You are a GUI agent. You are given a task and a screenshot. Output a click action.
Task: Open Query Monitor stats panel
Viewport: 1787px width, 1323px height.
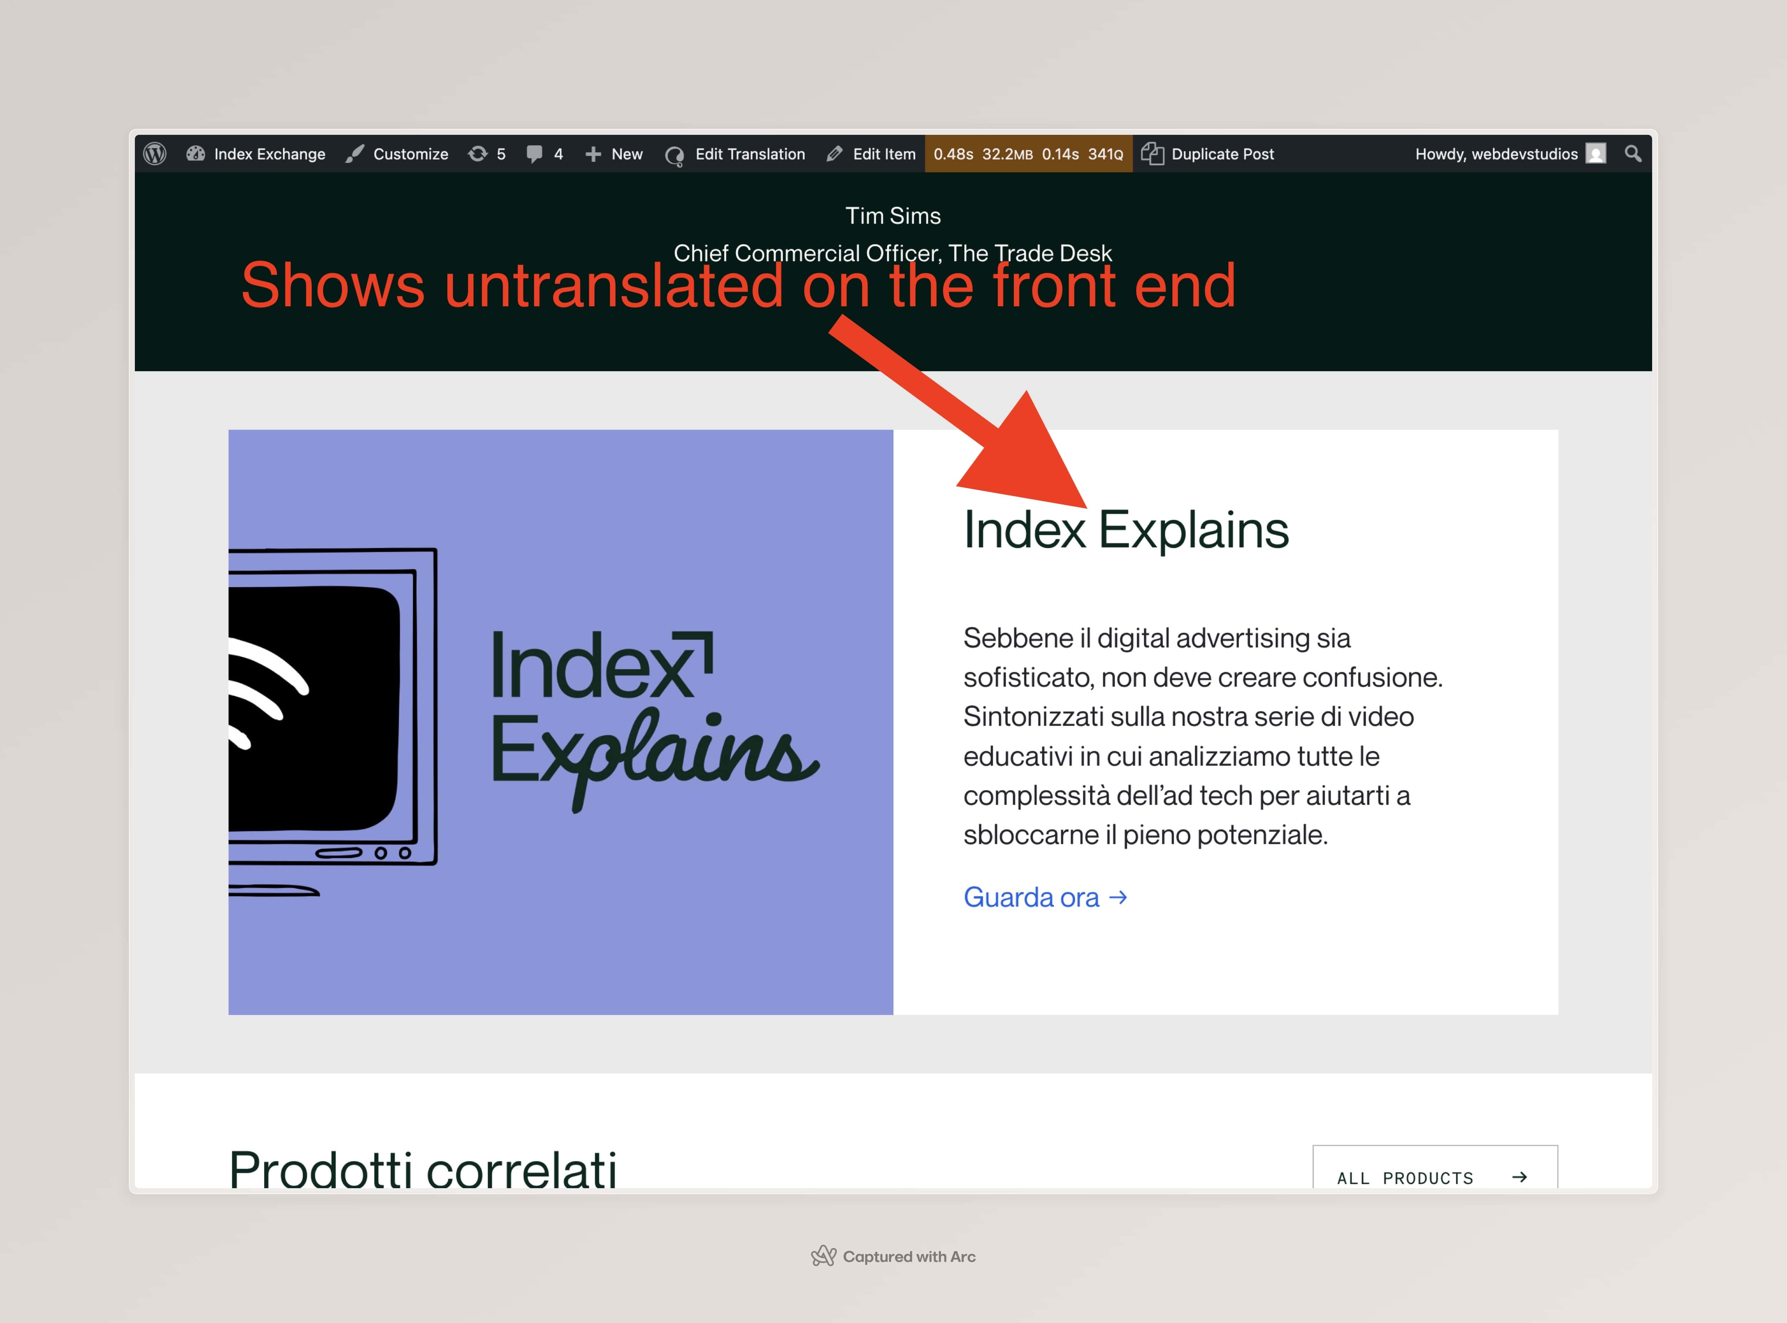(x=1028, y=154)
